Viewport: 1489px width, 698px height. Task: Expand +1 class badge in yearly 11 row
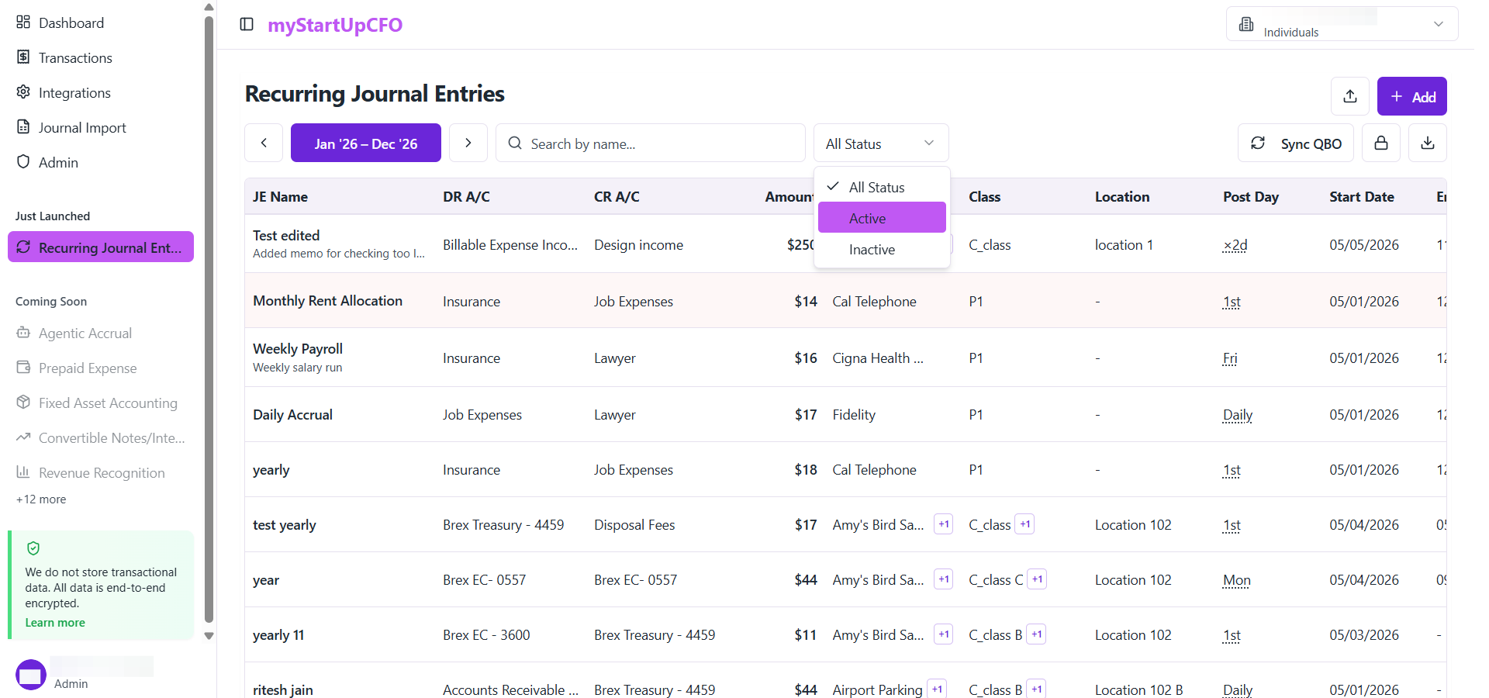click(1036, 634)
